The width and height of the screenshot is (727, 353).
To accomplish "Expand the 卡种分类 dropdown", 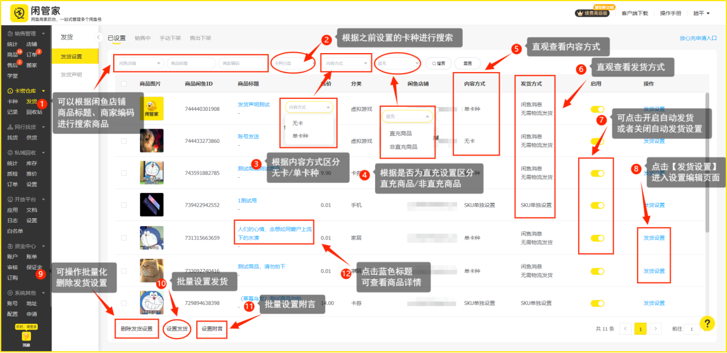I will 293,63.
